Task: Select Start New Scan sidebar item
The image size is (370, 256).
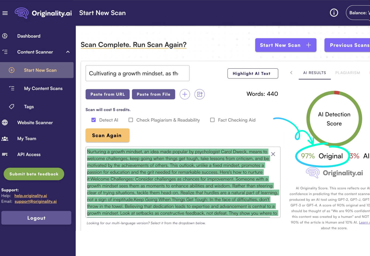Action: 37,70
